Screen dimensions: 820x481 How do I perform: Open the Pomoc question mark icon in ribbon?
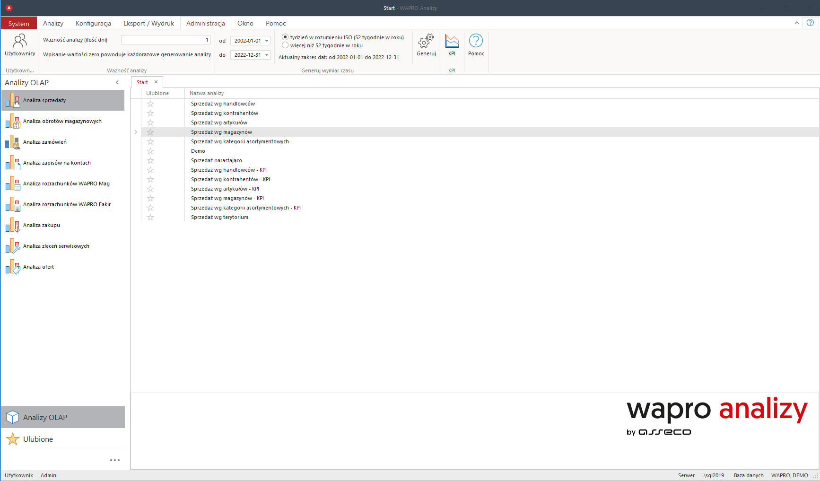pos(476,45)
